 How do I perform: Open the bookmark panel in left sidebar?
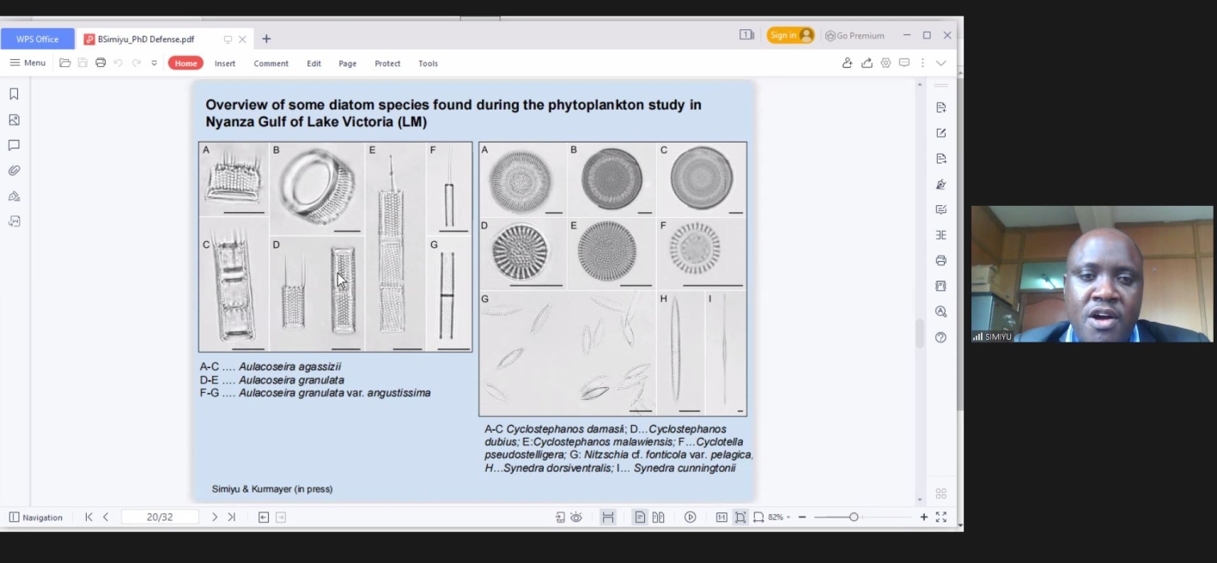click(14, 94)
